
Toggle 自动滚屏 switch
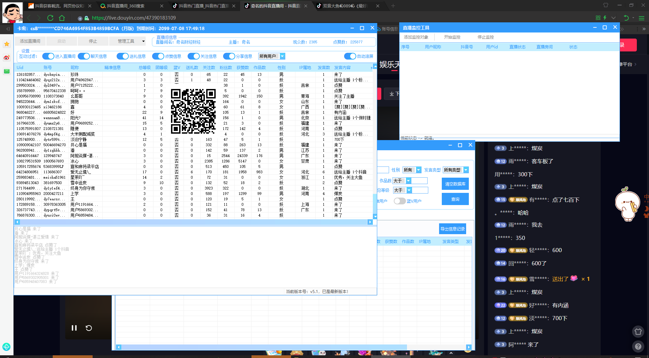click(350, 56)
